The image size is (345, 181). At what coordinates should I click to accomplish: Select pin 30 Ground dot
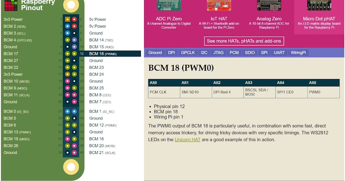click(x=74, y=118)
